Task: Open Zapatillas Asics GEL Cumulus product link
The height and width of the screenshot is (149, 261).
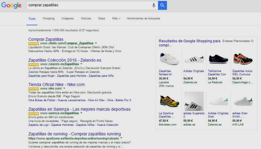Action: (x=242, y=73)
